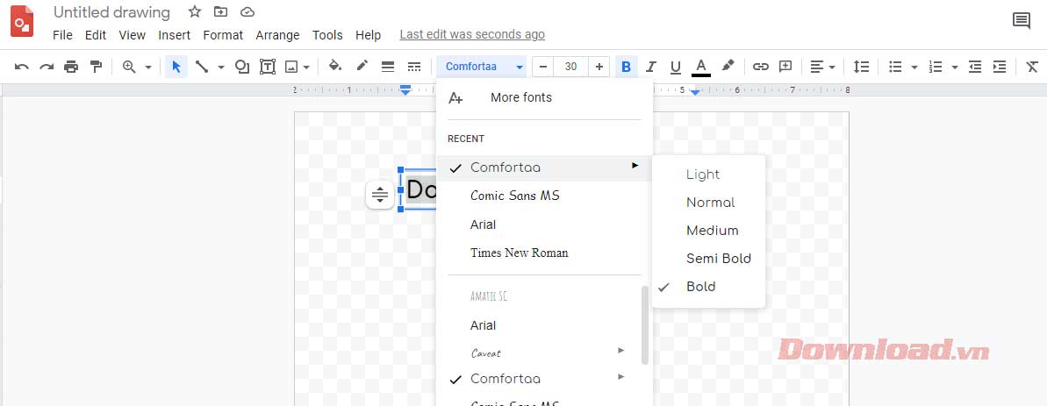Select the Shape tool
This screenshot has height=406, width=1047.
242,67
